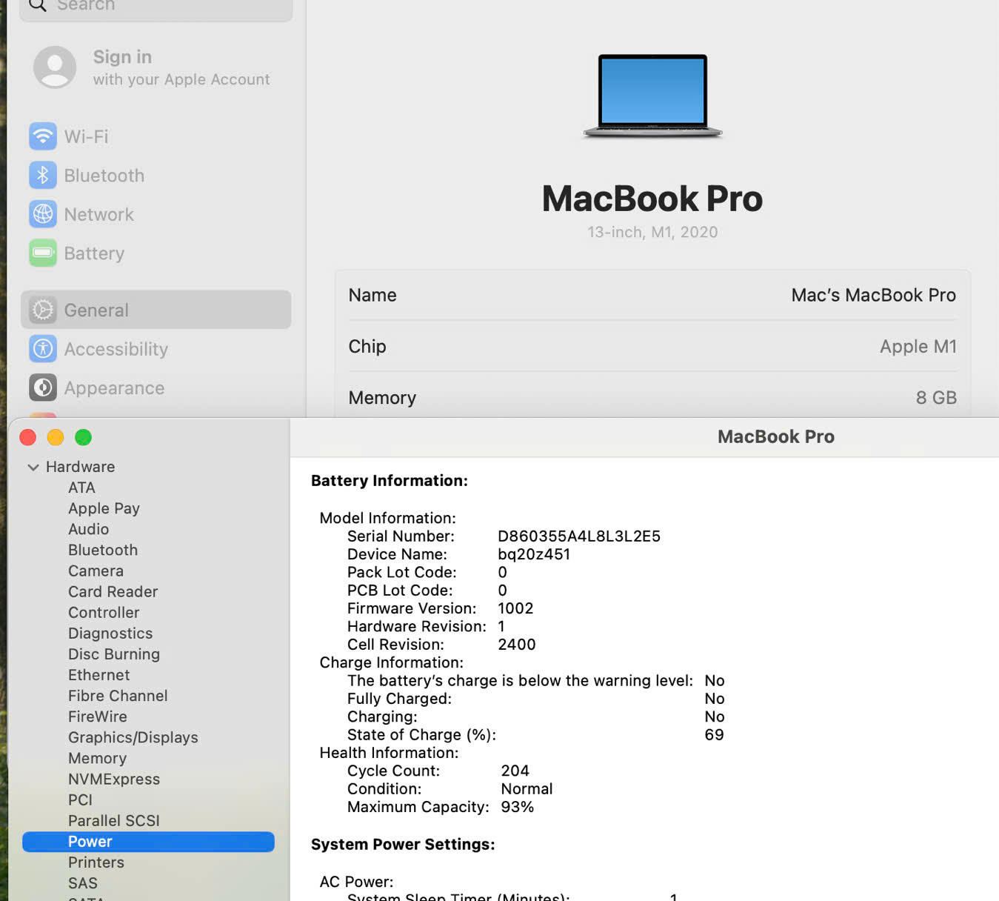Click the Wi-Fi icon in the sidebar
This screenshot has height=901, width=999.
(43, 136)
